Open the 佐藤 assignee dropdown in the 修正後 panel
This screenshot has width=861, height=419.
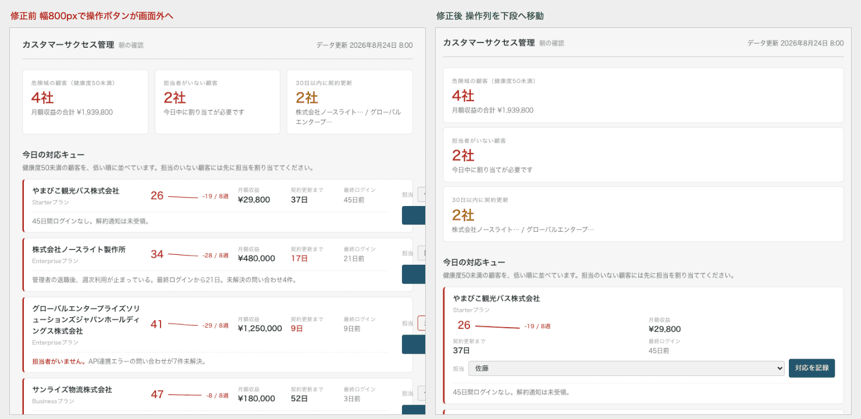(x=627, y=368)
